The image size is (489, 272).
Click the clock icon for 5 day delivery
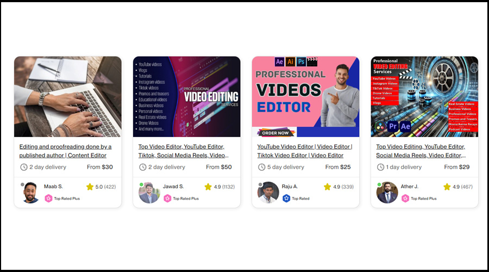(262, 167)
